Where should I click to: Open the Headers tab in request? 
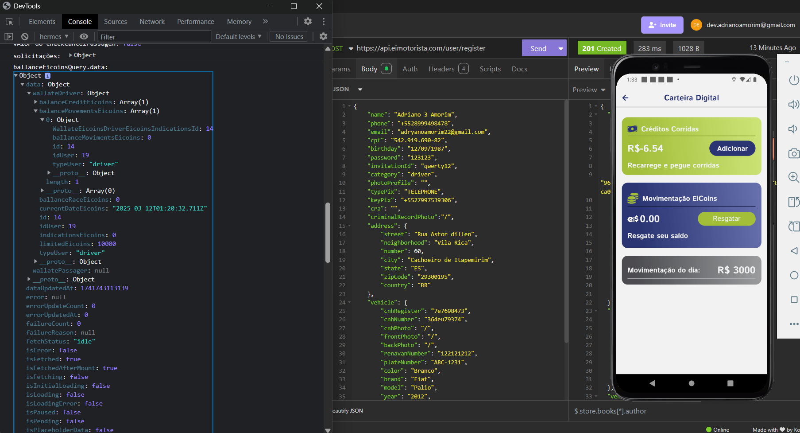pyautogui.click(x=441, y=69)
